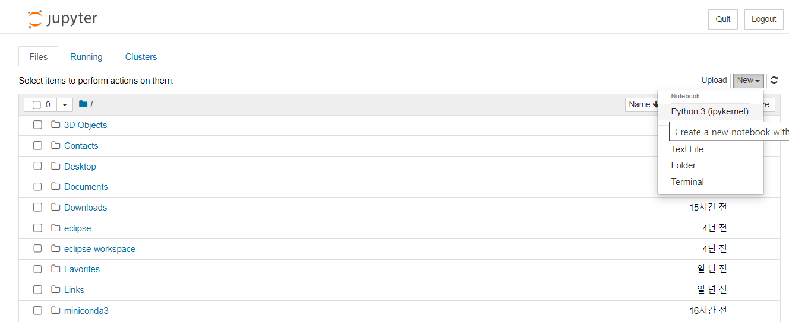Check the Desktop folder checkbox

click(37, 167)
